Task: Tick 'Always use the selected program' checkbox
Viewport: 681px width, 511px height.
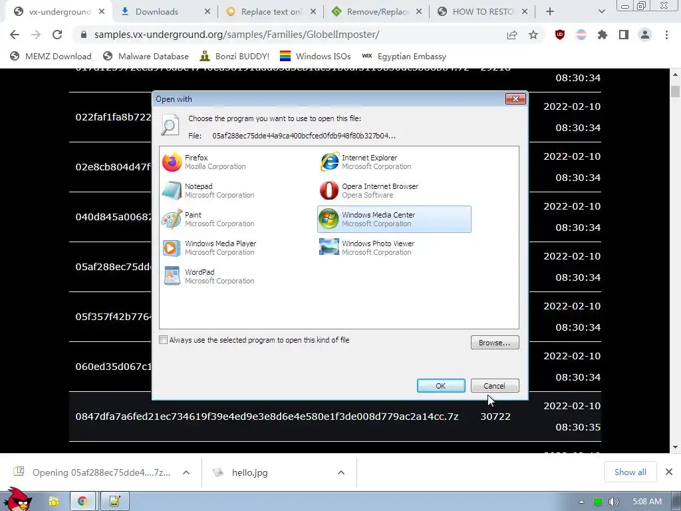Action: [x=164, y=340]
